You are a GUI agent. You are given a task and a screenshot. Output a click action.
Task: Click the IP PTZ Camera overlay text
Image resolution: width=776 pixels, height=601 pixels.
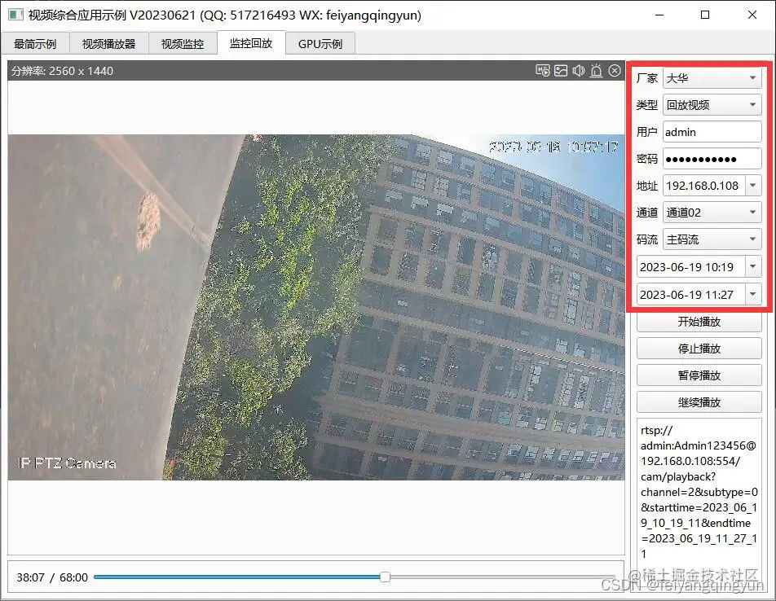(x=67, y=463)
